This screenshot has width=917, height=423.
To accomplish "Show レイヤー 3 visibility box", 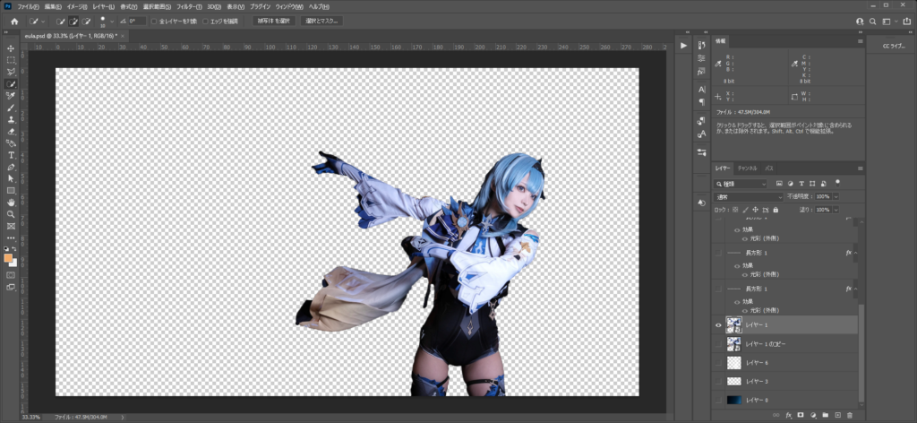I will [719, 382].
